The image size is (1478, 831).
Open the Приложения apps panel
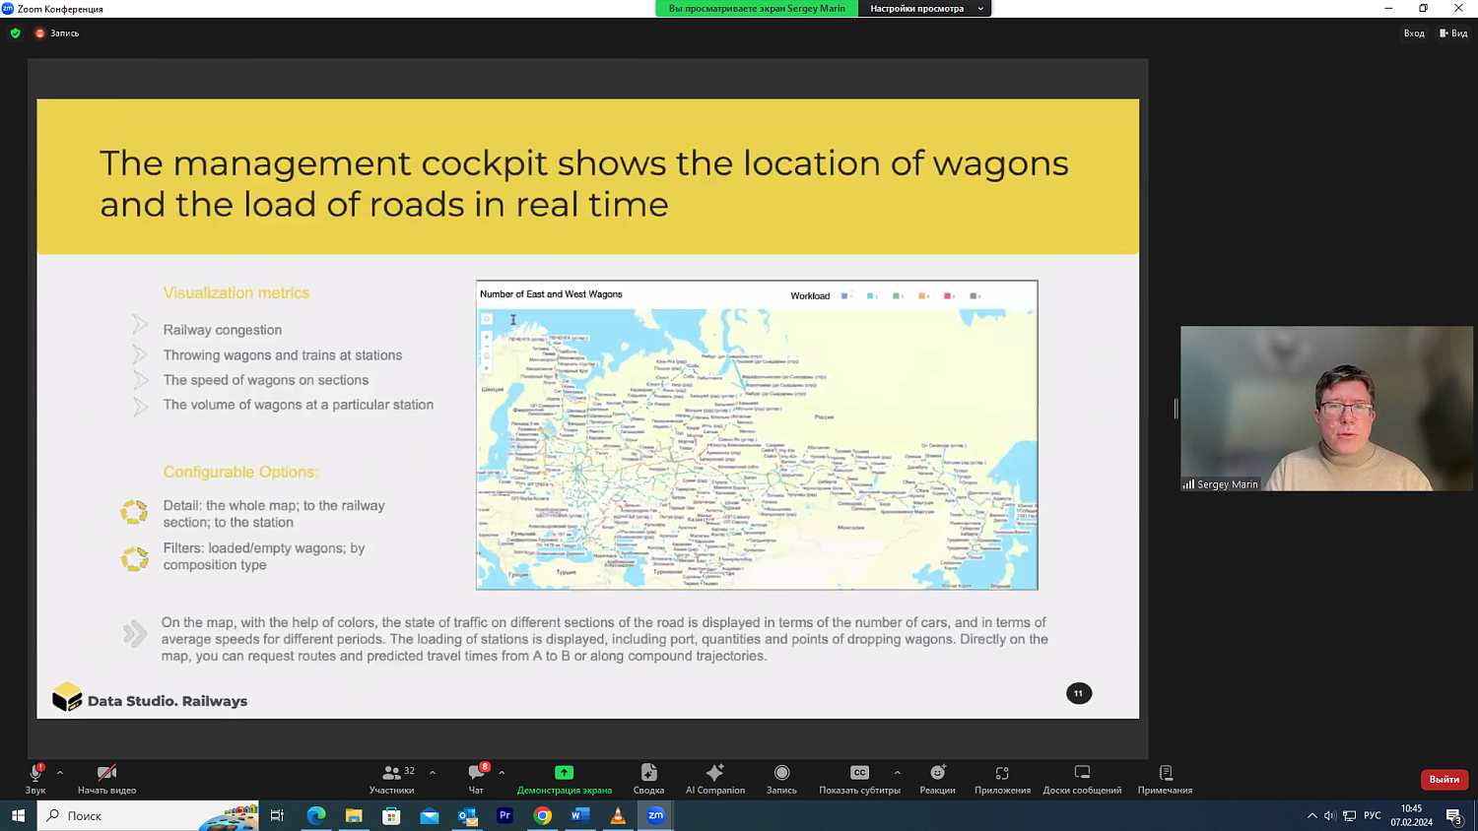(x=1002, y=778)
